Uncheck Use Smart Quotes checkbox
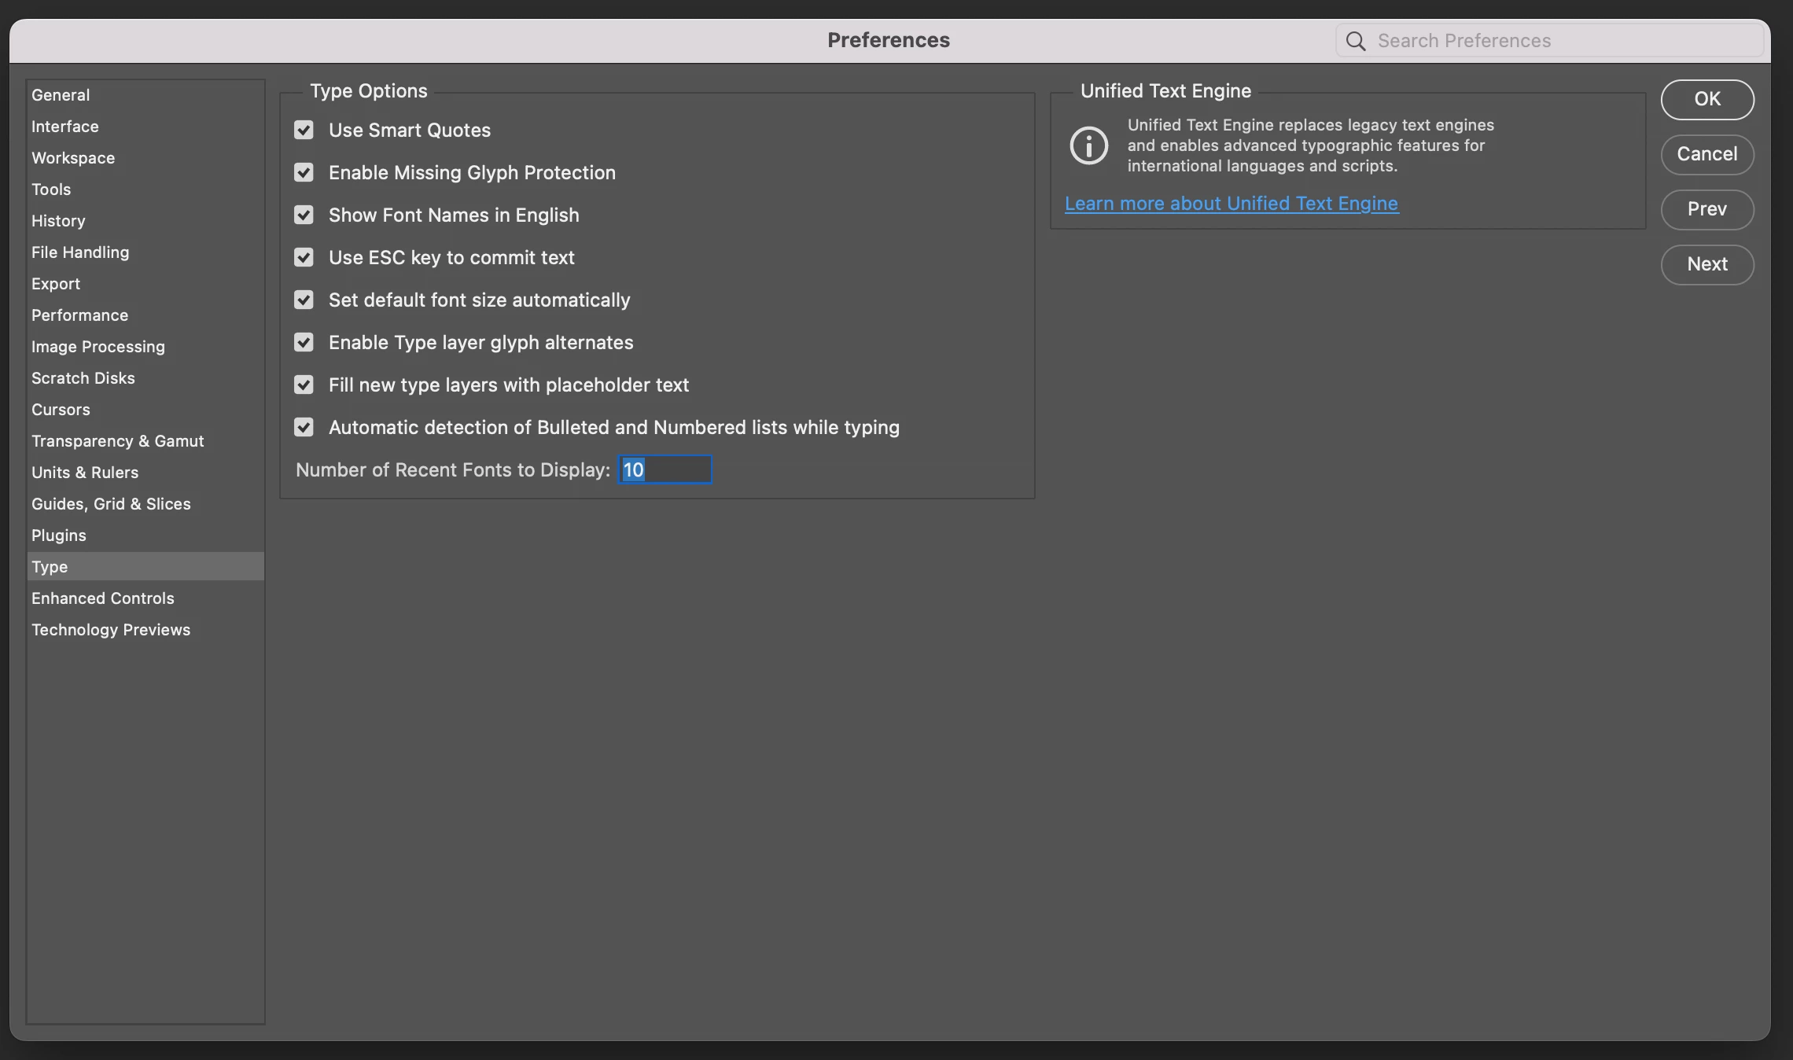The height and width of the screenshot is (1060, 1793). tap(304, 130)
